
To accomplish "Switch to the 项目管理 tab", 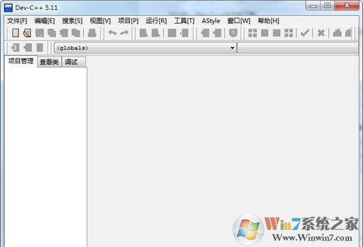I will 21,61.
